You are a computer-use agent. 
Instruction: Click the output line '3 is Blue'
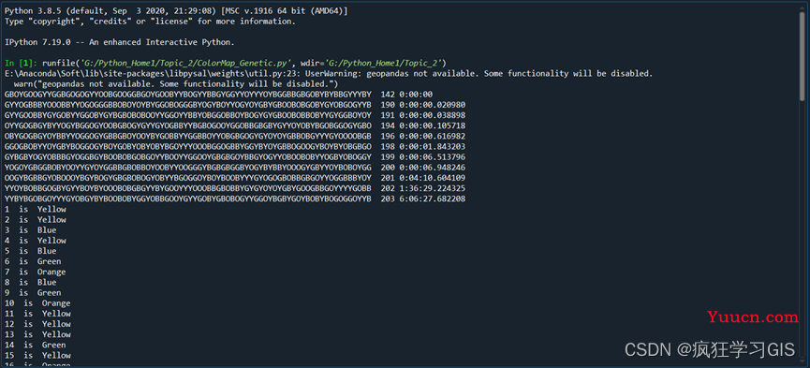(x=31, y=230)
